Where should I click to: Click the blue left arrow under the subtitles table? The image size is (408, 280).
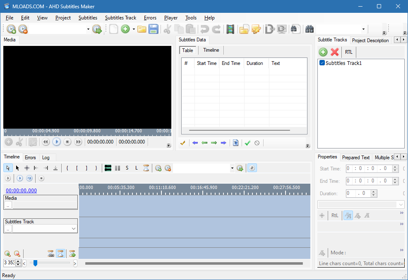tap(195, 143)
